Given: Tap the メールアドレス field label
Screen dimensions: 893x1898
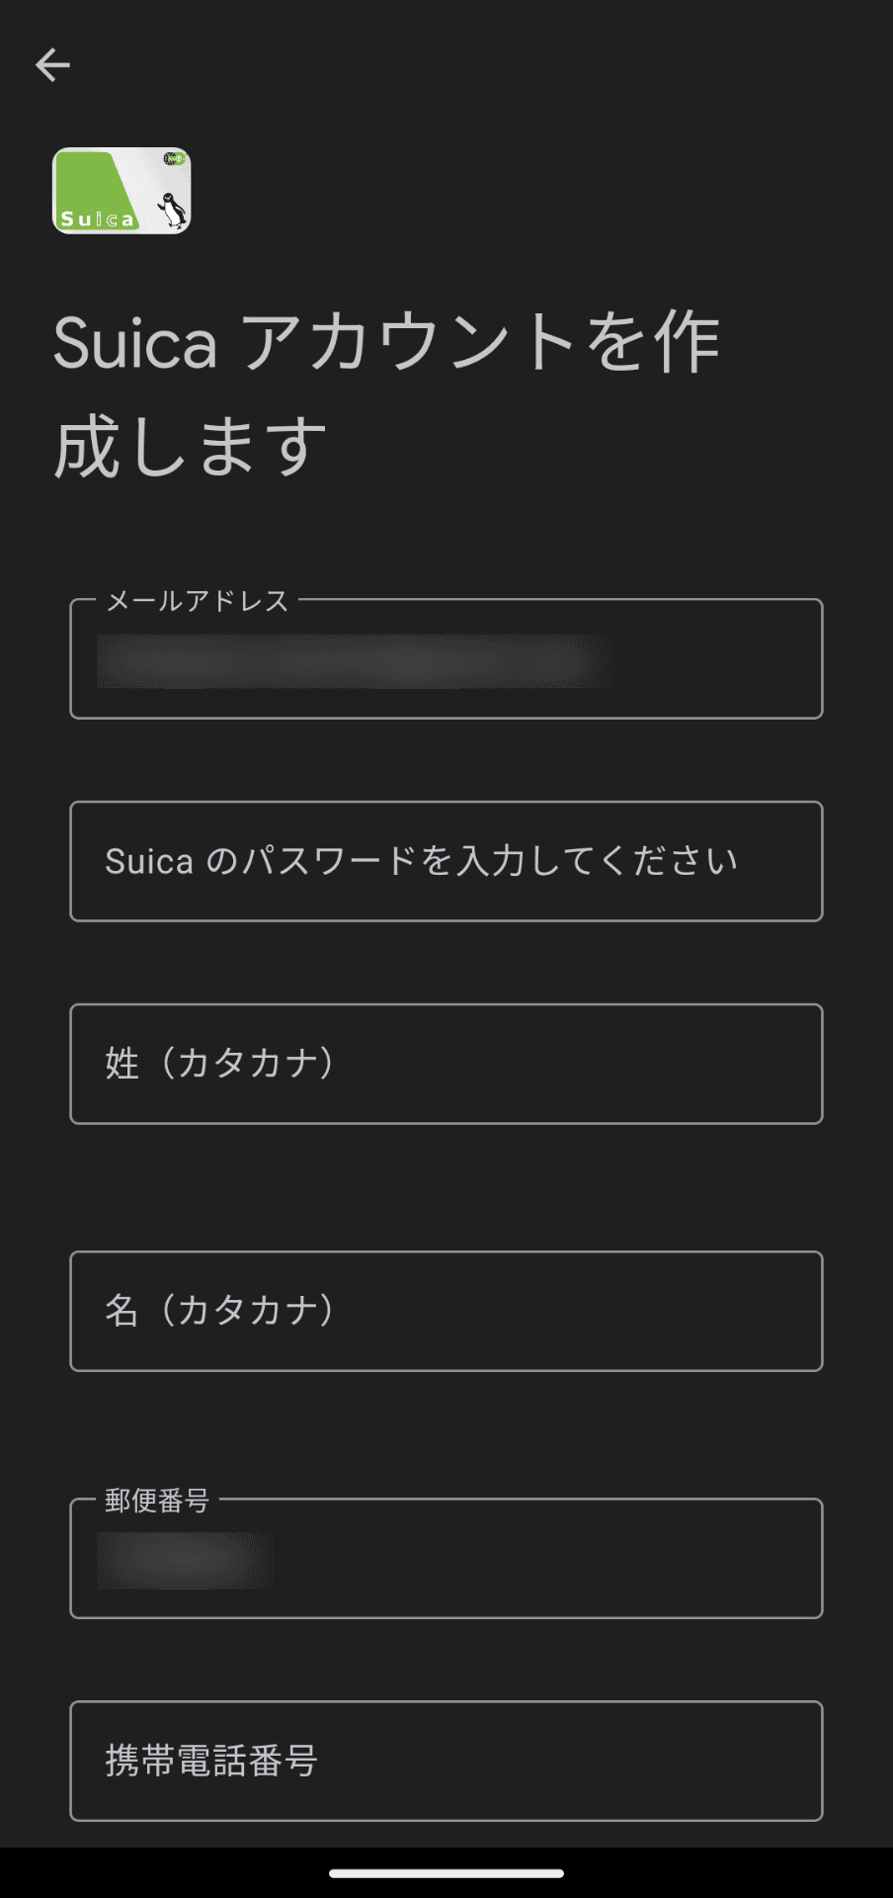Looking at the screenshot, I should pos(195,598).
